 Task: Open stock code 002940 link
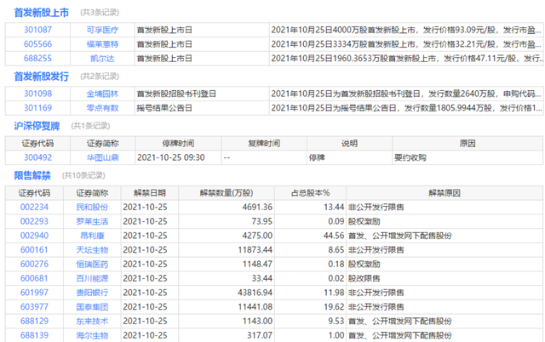pyautogui.click(x=34, y=236)
